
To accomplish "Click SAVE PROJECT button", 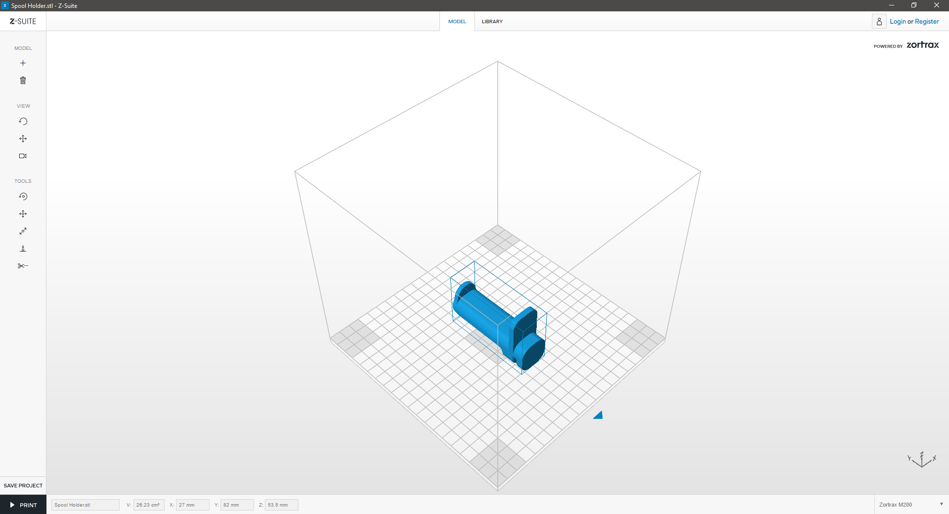I will [23, 485].
